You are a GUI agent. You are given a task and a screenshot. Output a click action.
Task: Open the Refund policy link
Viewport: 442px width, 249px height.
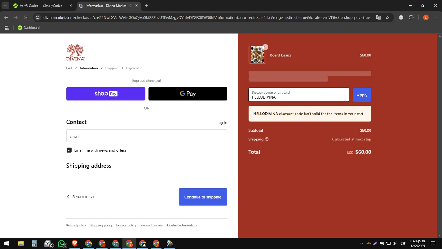click(76, 225)
